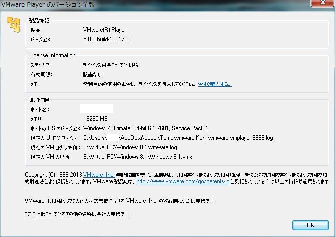Click the memo text 営利目的の使用の場合は
The height and width of the screenshot is (237, 335).
click(x=139, y=84)
